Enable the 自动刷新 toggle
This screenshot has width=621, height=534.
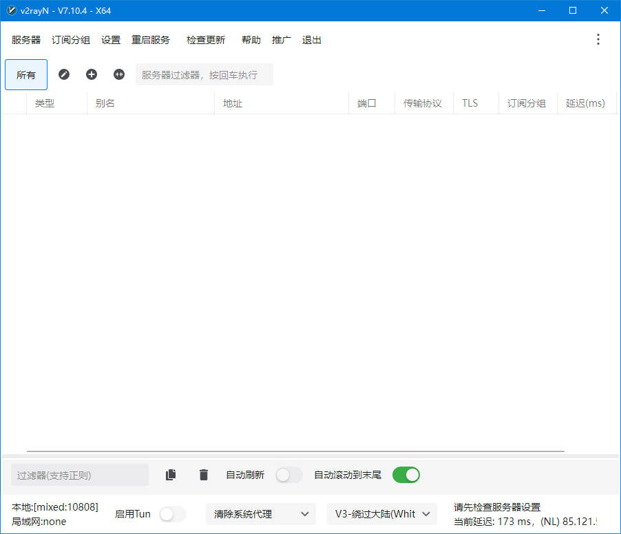(288, 475)
